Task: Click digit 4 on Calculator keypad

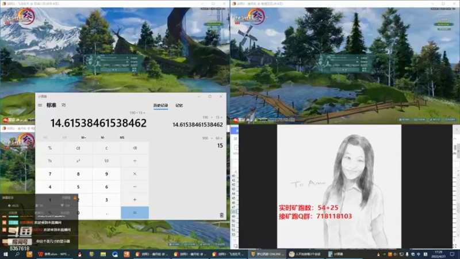Action: (50, 186)
